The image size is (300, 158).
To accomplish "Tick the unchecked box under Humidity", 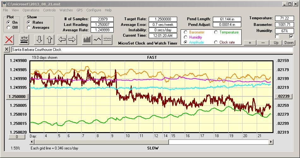I will pyautogui.click(x=277, y=36).
